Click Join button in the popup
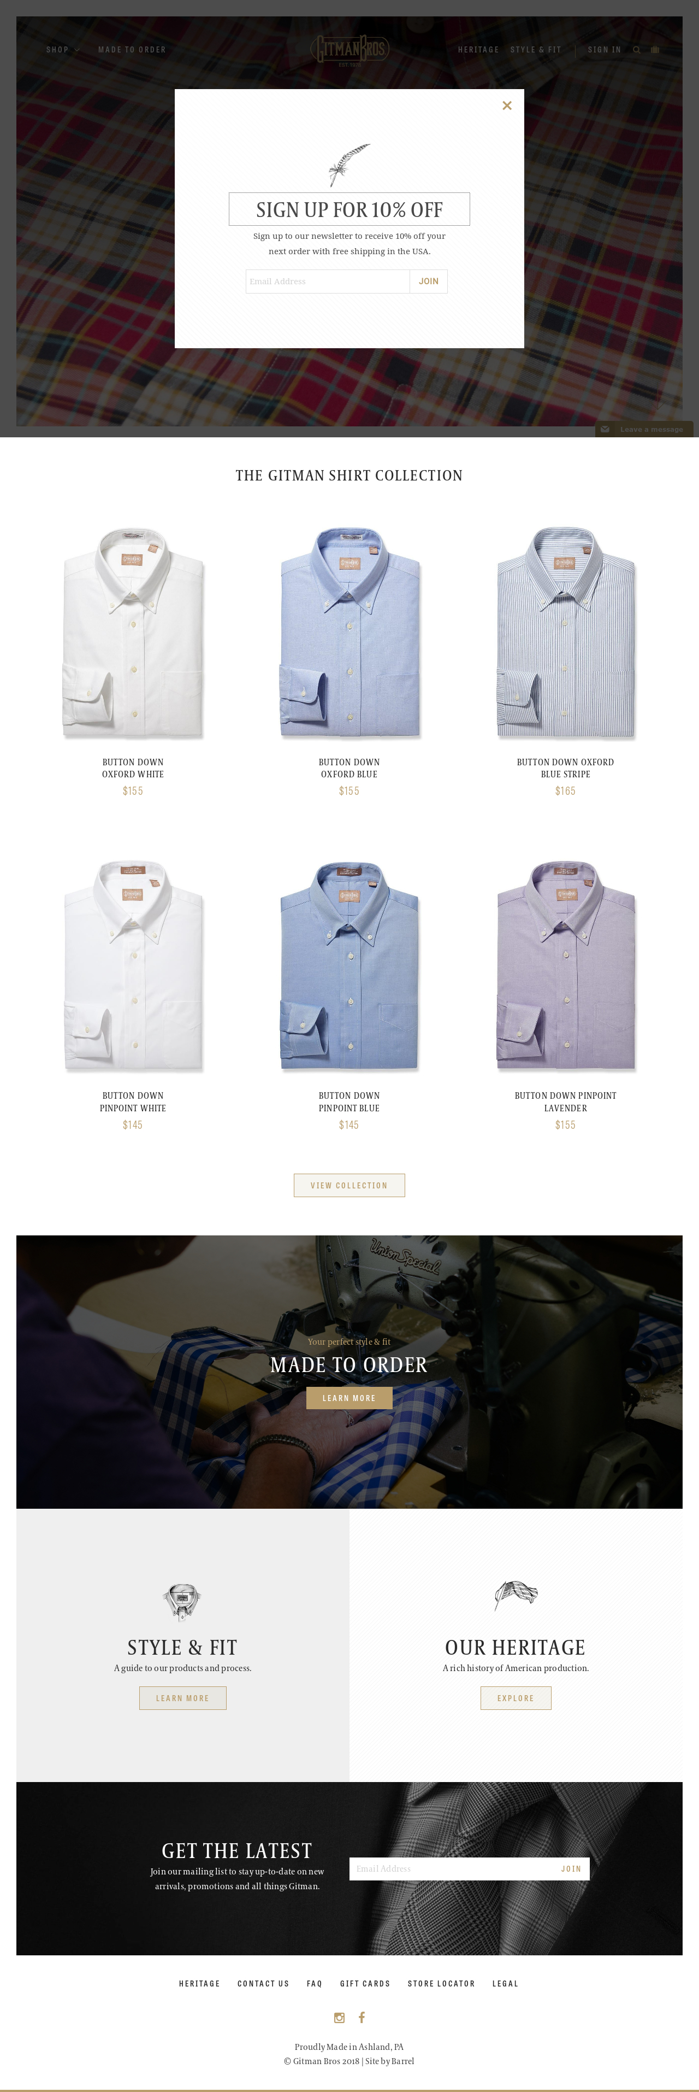The height and width of the screenshot is (2092, 699). [x=428, y=282]
